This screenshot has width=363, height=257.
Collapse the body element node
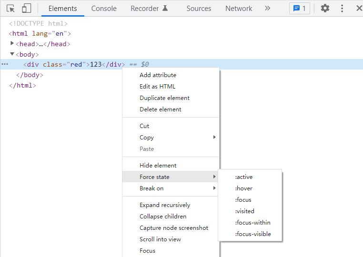(12, 54)
